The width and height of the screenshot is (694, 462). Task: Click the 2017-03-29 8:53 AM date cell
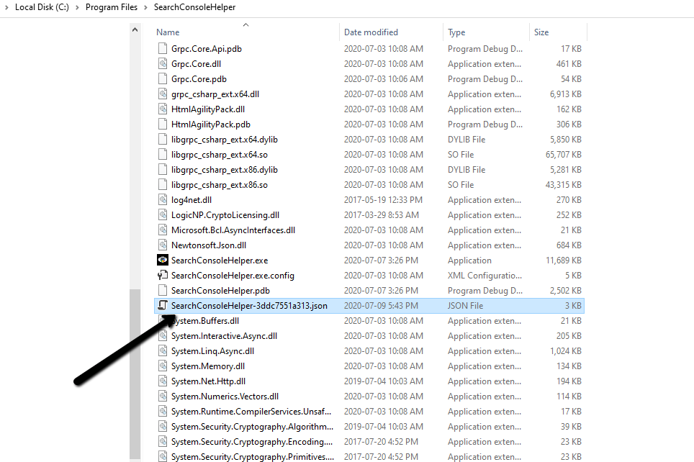[382, 215]
